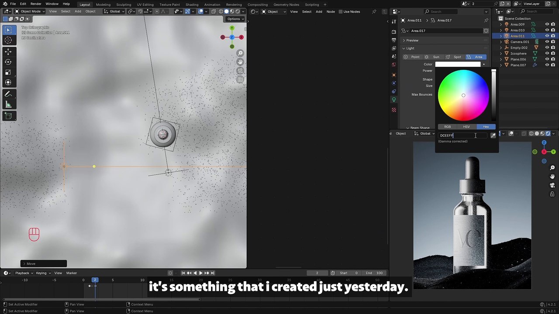The image size is (559, 314).
Task: Click the play animation button
Action: (x=200, y=273)
